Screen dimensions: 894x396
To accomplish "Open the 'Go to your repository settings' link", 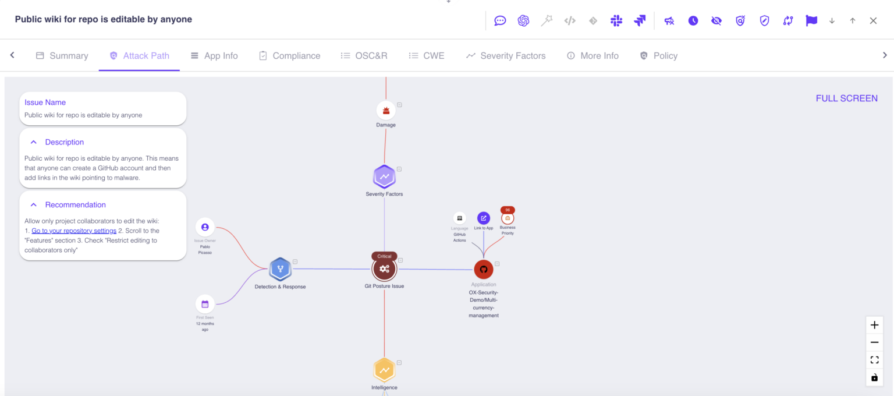I will [74, 231].
